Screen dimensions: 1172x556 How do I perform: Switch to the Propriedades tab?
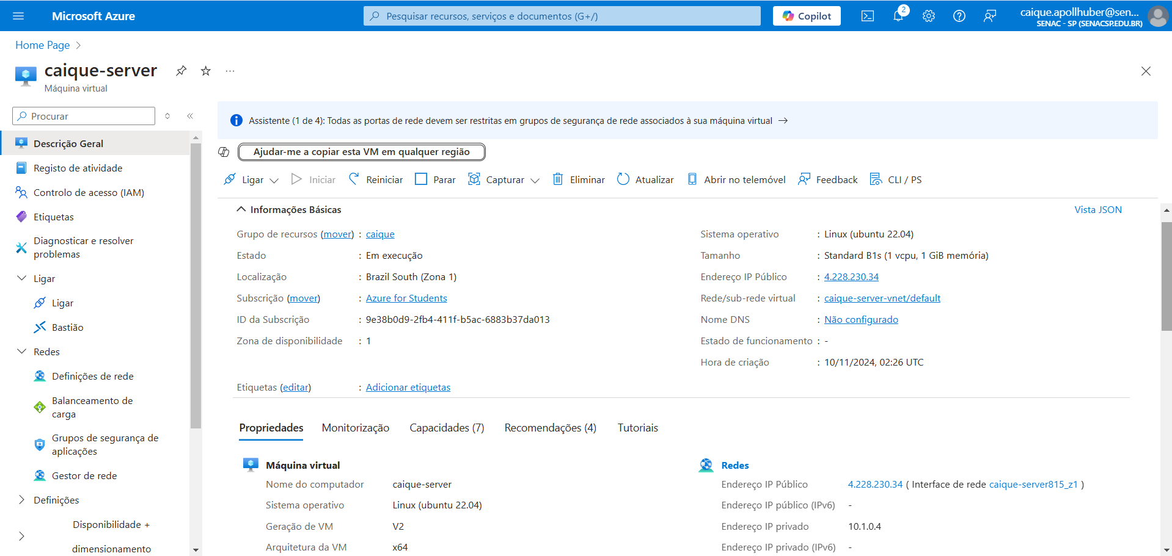[271, 428]
